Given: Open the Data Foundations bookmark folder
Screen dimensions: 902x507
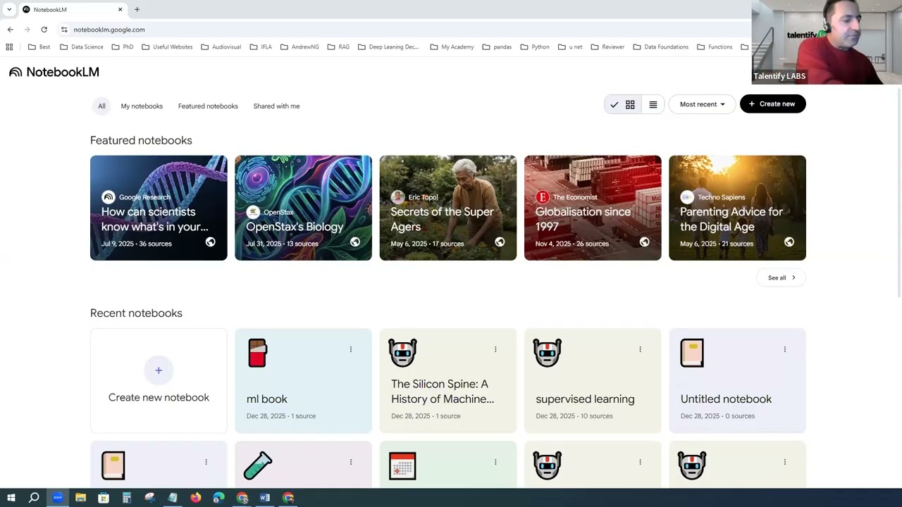Looking at the screenshot, I should coord(660,47).
